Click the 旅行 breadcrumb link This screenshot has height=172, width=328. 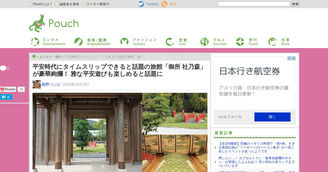58,57
